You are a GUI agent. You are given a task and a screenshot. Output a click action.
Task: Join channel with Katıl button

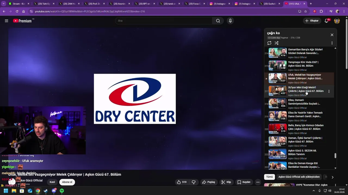point(52,182)
